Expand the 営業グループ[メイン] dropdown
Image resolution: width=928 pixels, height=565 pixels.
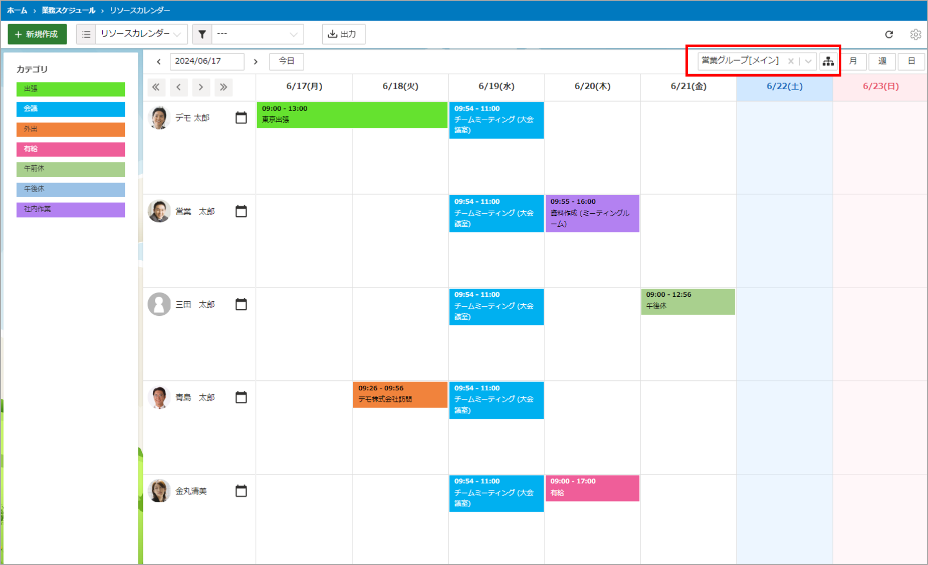pyautogui.click(x=808, y=61)
